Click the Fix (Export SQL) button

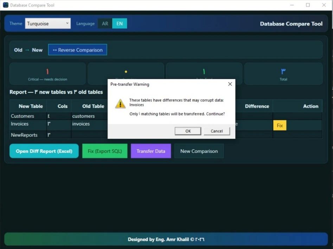coord(105,151)
